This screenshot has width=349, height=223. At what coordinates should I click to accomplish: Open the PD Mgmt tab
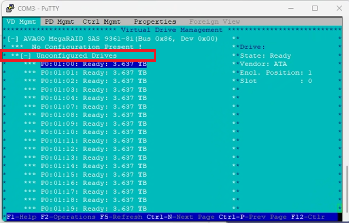[59, 22]
